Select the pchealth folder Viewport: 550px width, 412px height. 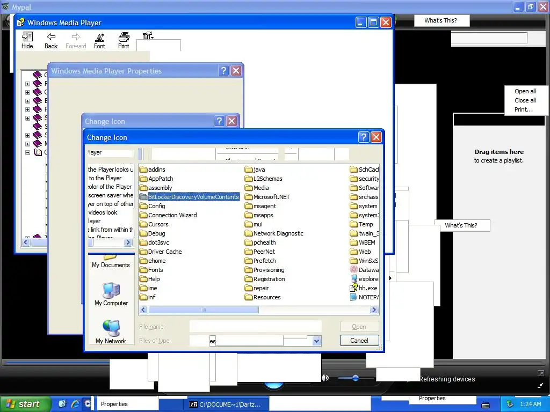[260, 242]
